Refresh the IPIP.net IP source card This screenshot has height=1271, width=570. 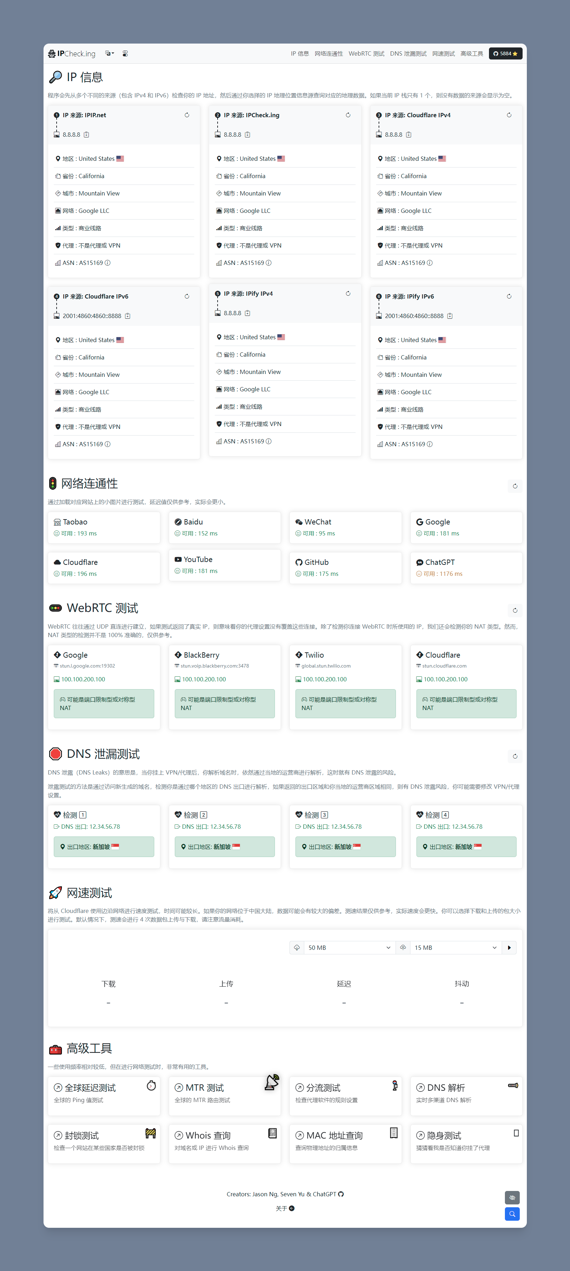[187, 115]
